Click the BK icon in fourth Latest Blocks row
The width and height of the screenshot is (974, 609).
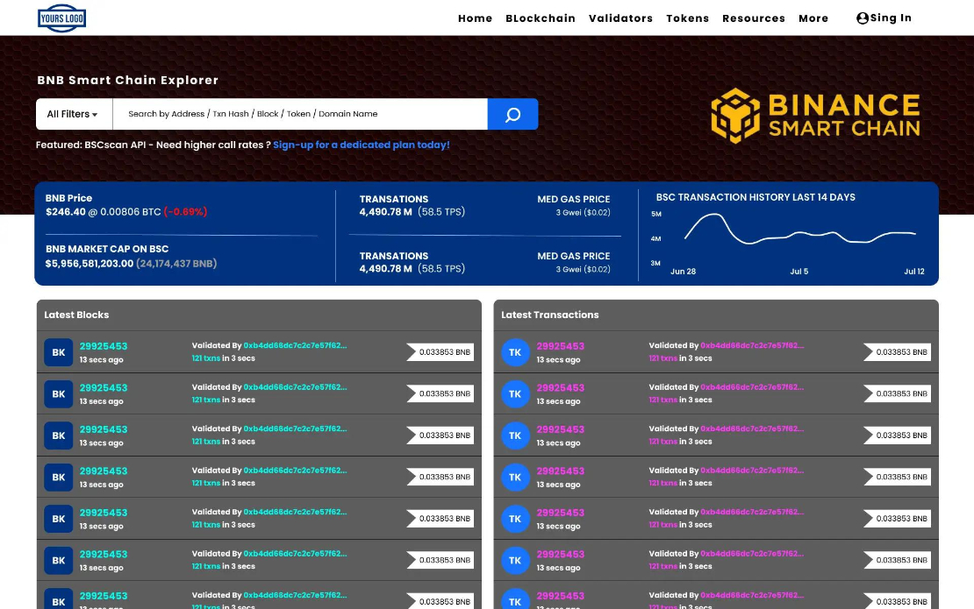[x=59, y=477]
